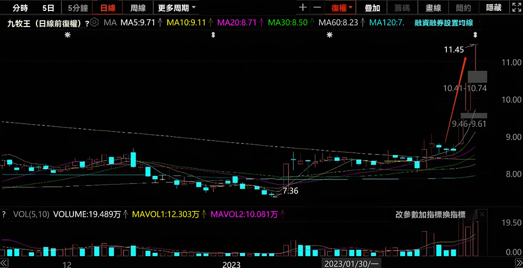Toggle the 疊加 overlay option

372,8
